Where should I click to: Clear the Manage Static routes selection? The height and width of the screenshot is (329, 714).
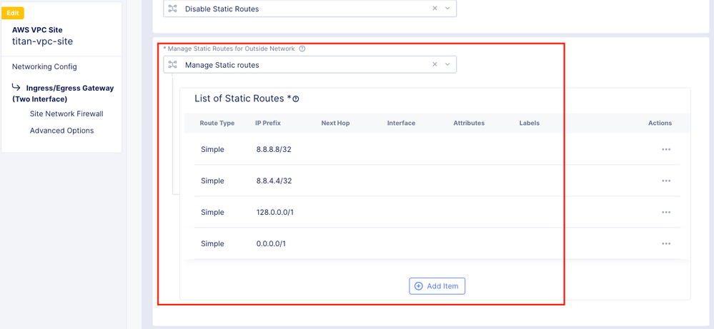coord(435,65)
